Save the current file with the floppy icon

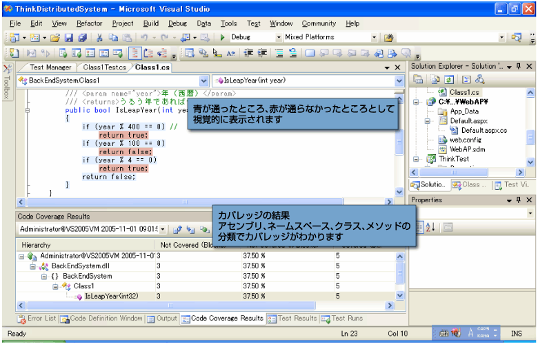[x=69, y=37]
